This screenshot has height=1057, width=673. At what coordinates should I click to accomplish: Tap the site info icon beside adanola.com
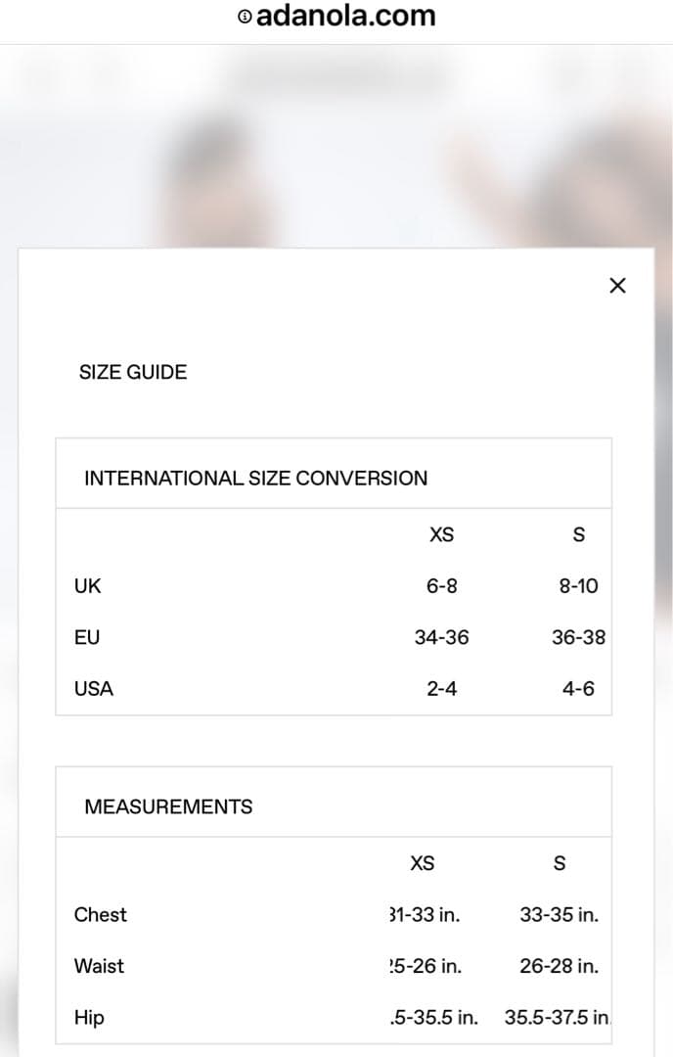[245, 17]
